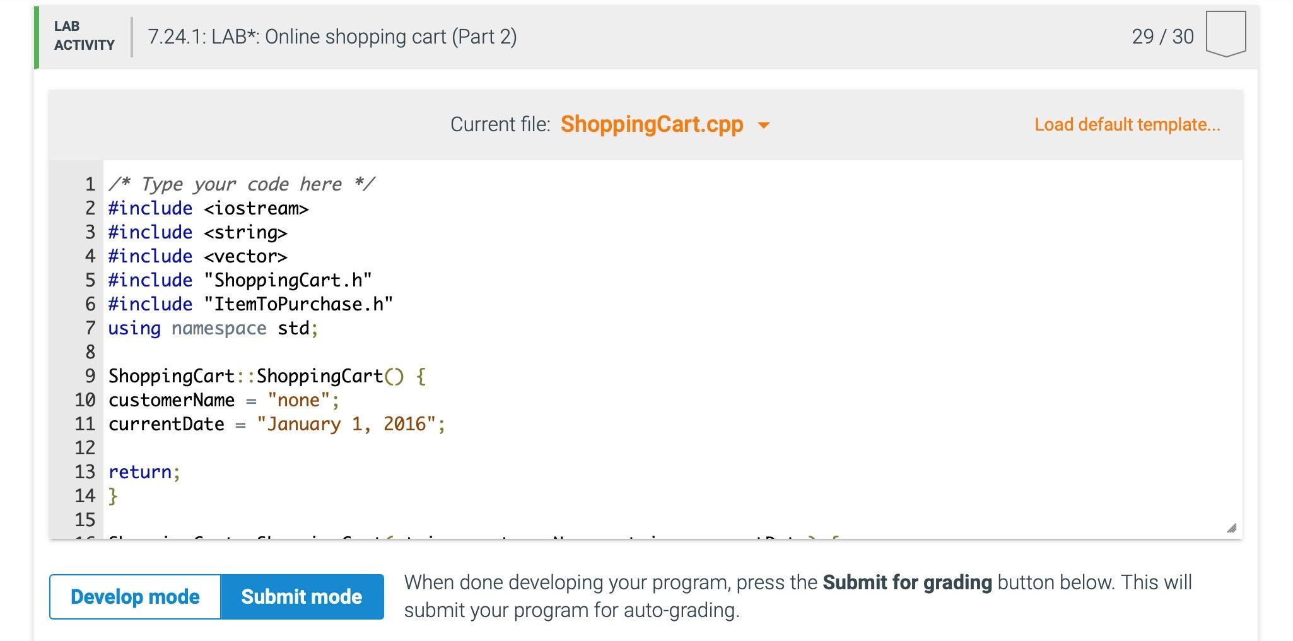The width and height of the screenshot is (1293, 641).
Task: Click the completion badge icon beside the score
Action: coord(1225,34)
